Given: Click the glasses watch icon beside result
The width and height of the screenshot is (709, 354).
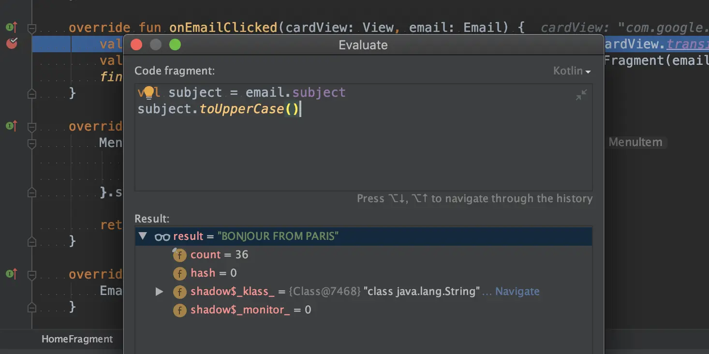Looking at the screenshot, I should pyautogui.click(x=162, y=236).
